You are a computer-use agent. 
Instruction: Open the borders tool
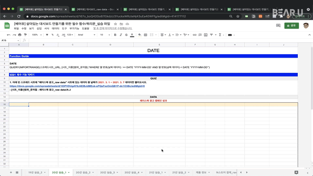(x=146, y=35)
